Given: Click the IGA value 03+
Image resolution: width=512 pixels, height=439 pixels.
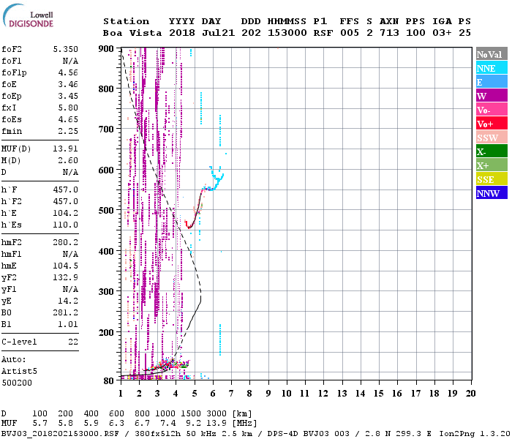Looking at the screenshot, I should (442, 33).
